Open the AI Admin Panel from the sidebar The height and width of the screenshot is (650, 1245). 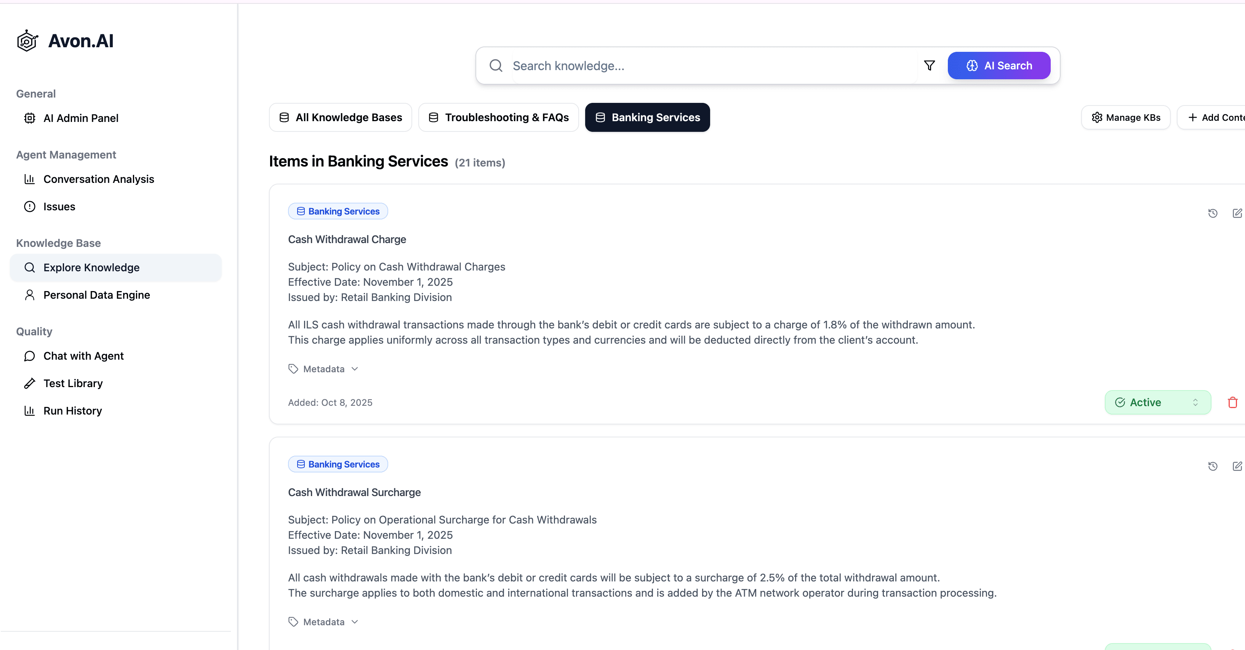click(x=80, y=118)
